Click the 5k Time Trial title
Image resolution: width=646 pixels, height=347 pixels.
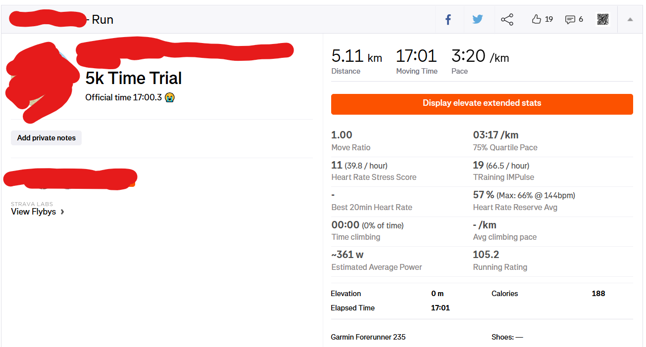134,78
